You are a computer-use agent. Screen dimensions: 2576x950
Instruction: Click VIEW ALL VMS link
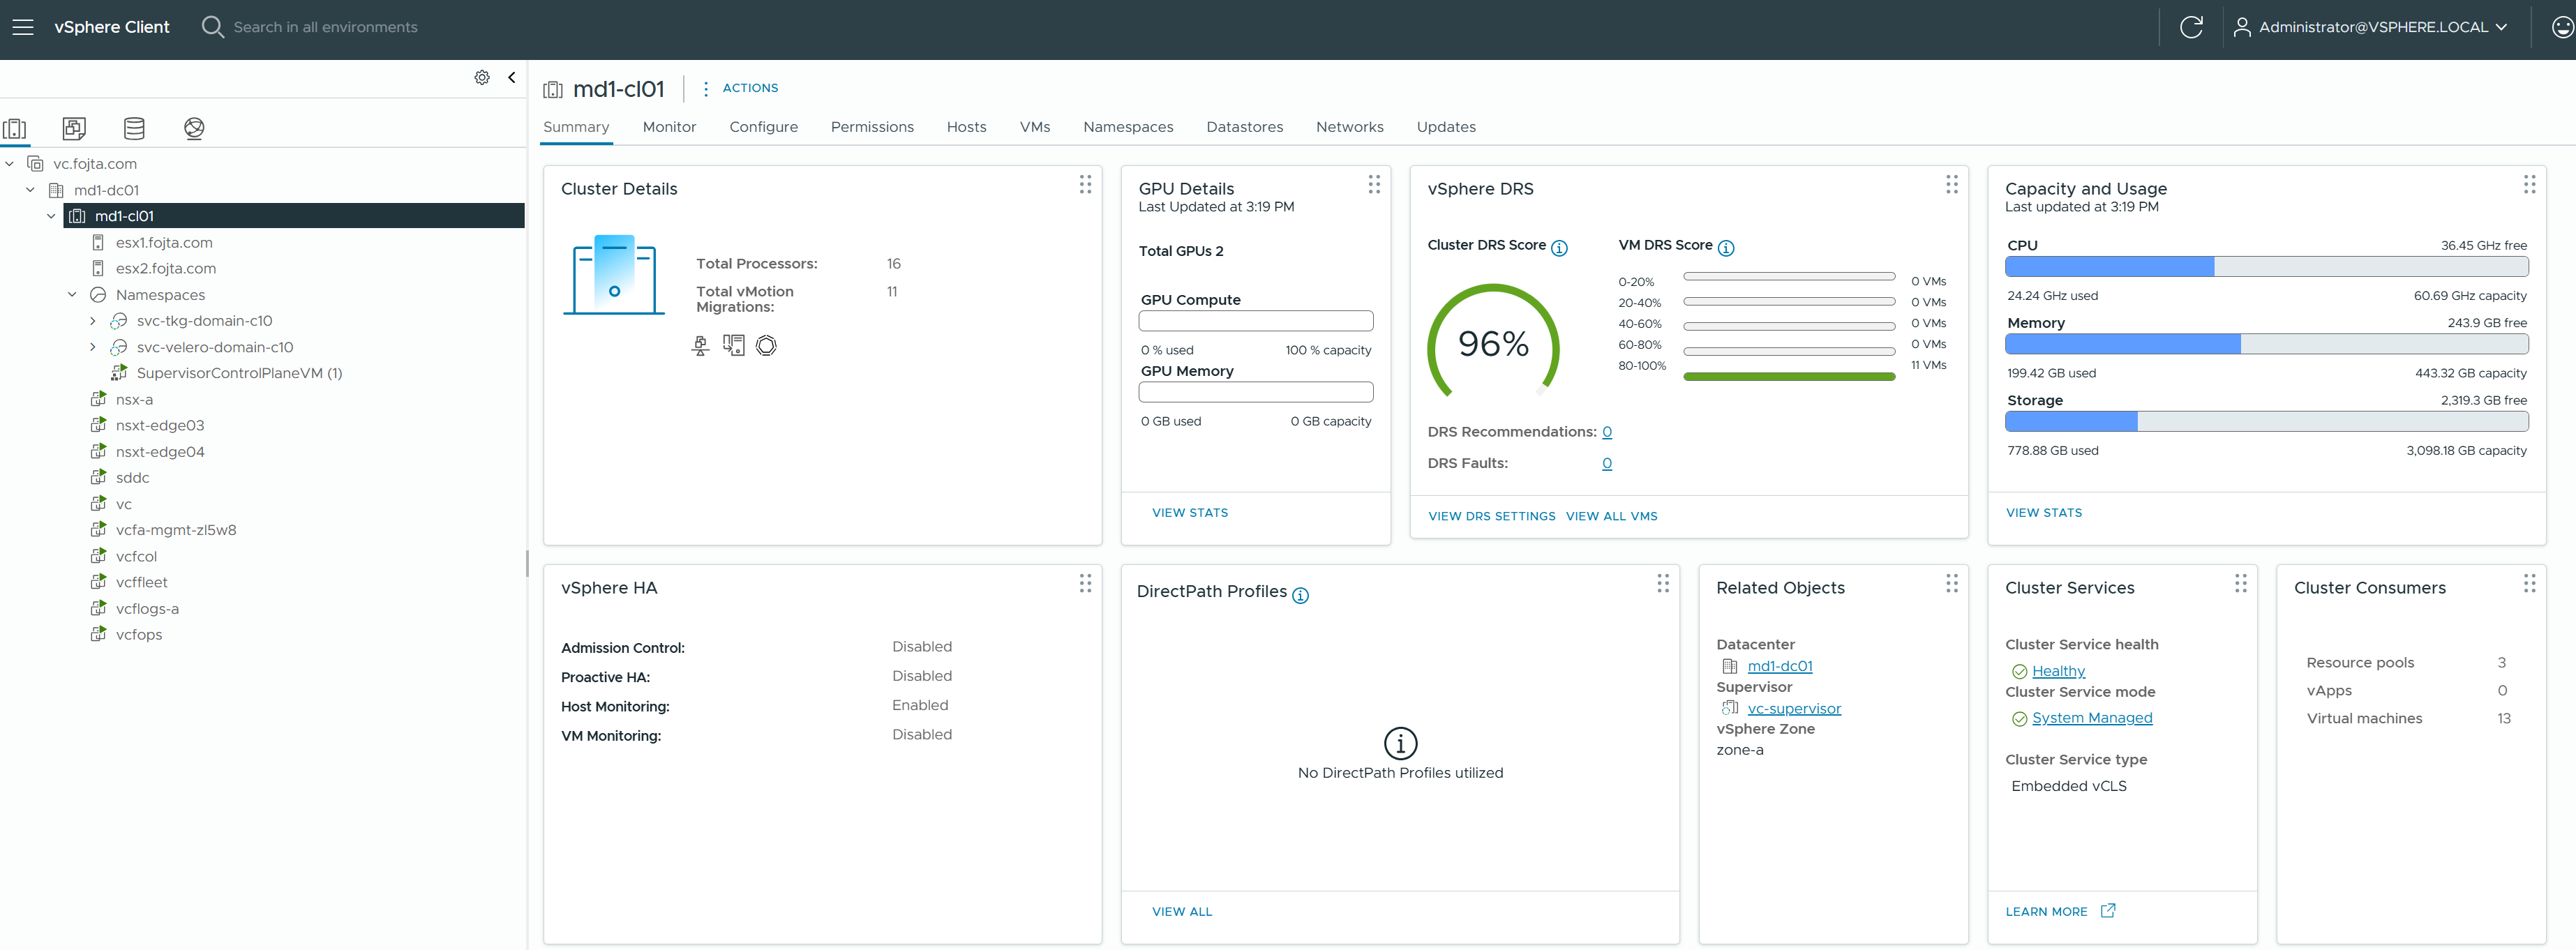1611,517
